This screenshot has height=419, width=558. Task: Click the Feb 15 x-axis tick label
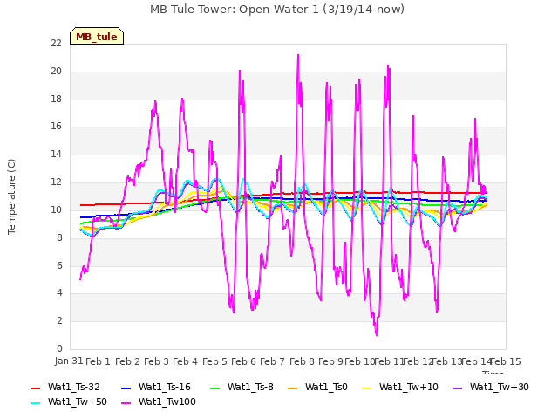(506, 361)
